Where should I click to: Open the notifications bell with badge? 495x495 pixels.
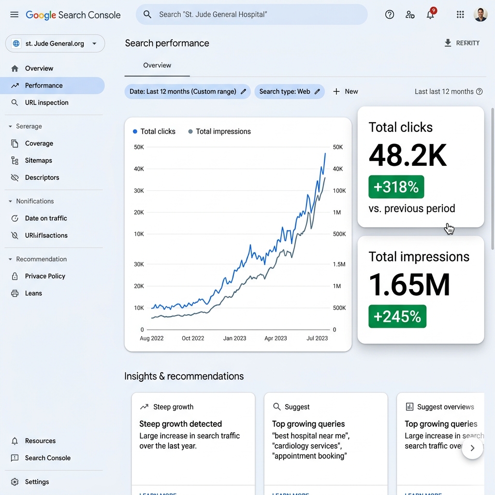pyautogui.click(x=431, y=14)
